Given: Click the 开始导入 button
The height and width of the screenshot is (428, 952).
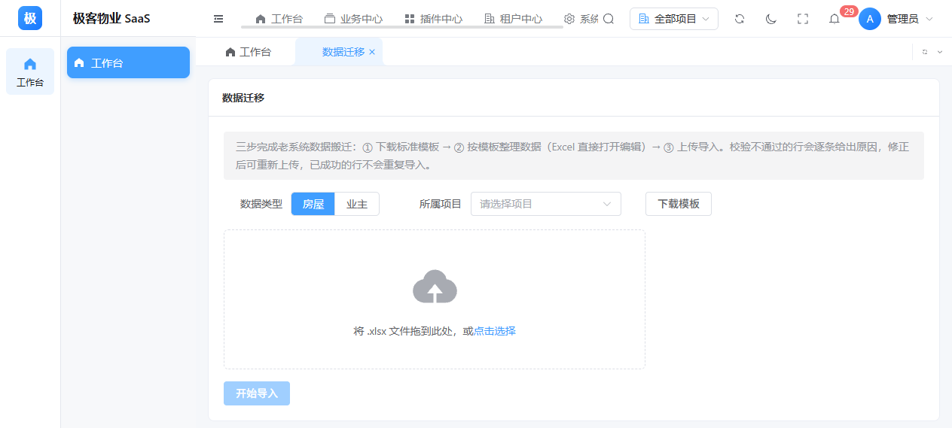Looking at the screenshot, I should point(257,393).
